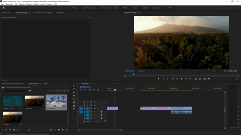Create new bin in project panel
The height and width of the screenshot is (135, 241).
click(x=59, y=130)
